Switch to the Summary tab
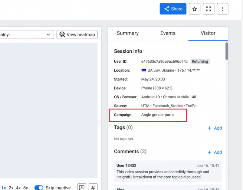The width and height of the screenshot is (243, 190). [x=128, y=33]
